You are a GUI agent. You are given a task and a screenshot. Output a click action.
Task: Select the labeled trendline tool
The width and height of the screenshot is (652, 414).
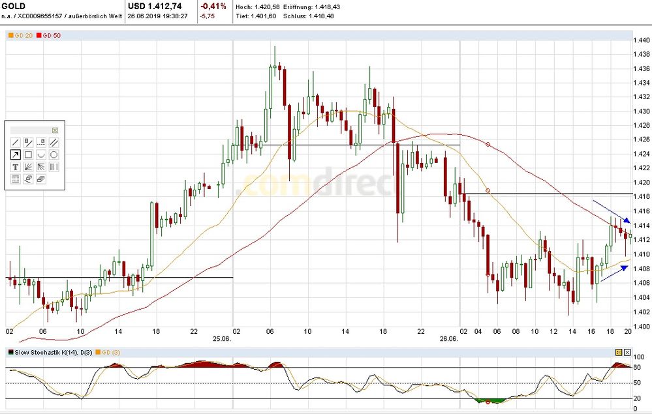coord(29,142)
